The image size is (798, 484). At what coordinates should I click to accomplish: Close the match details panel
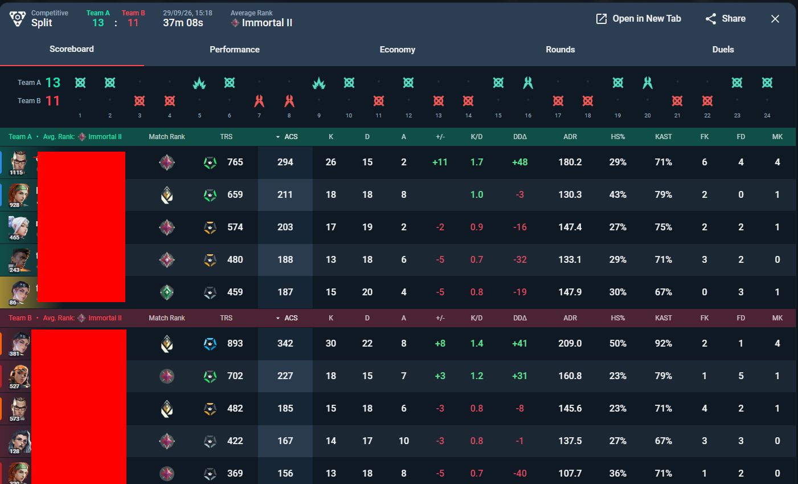point(775,19)
